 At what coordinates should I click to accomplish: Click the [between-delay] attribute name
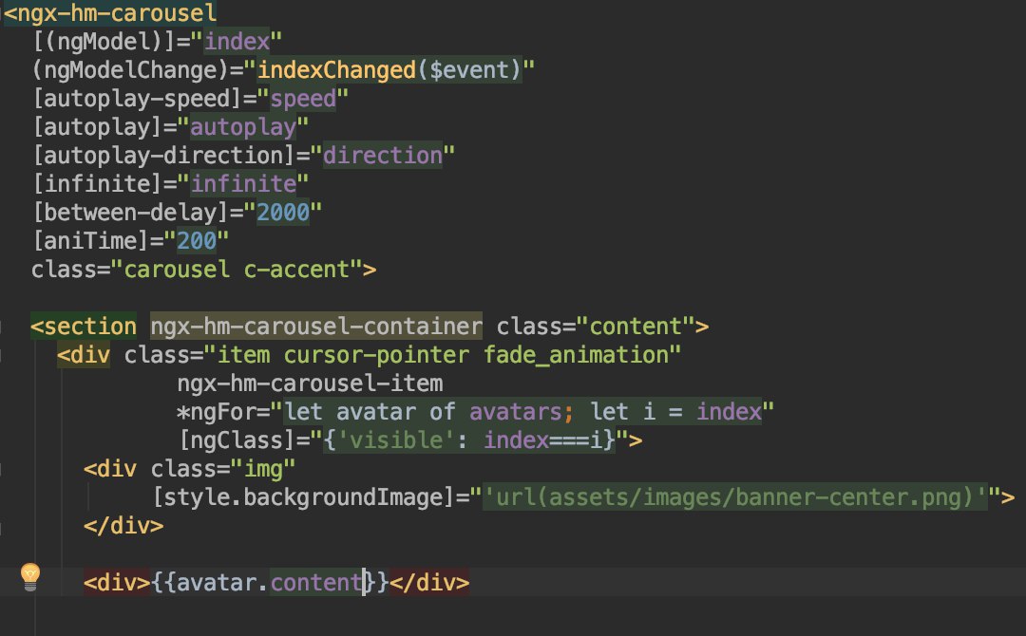[129, 213]
